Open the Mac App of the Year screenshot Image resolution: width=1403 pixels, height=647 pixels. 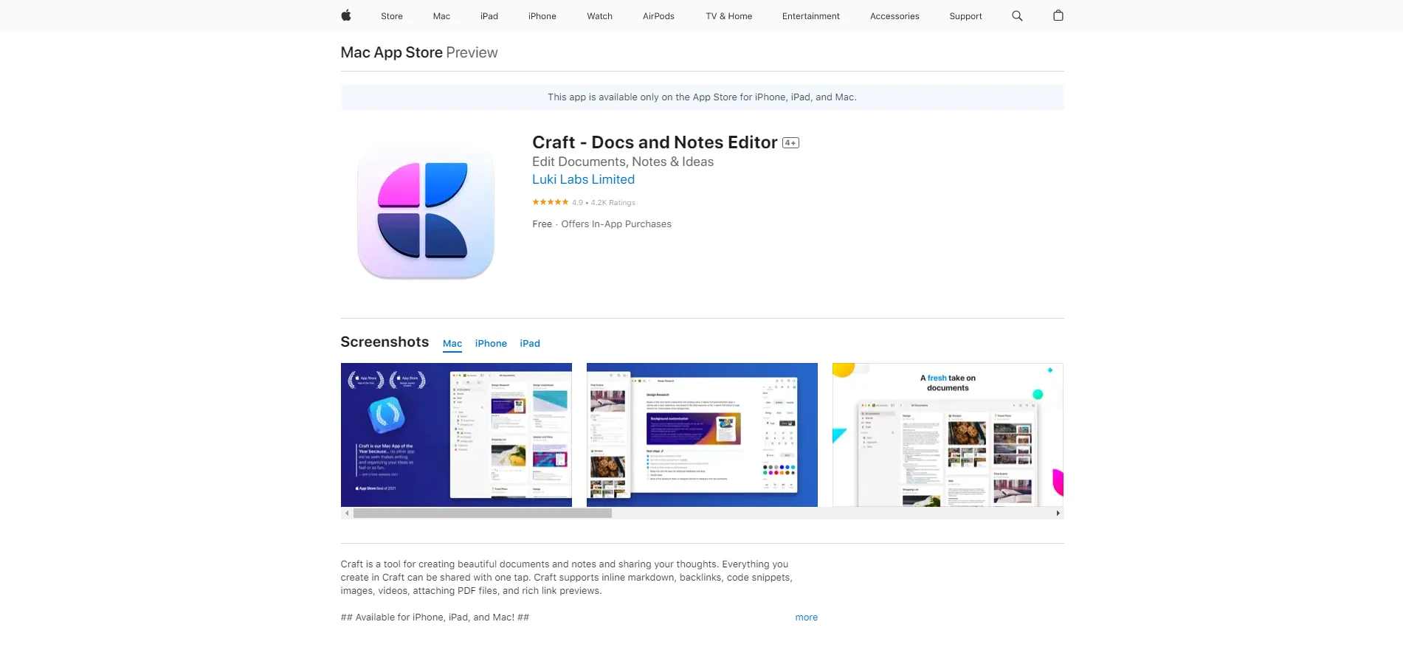point(456,435)
